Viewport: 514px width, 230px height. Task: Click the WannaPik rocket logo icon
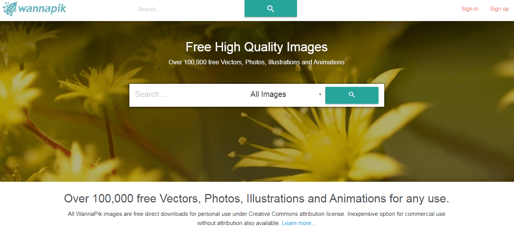(x=10, y=8)
